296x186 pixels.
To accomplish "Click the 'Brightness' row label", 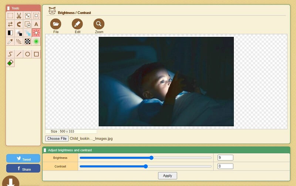I will [60, 158].
